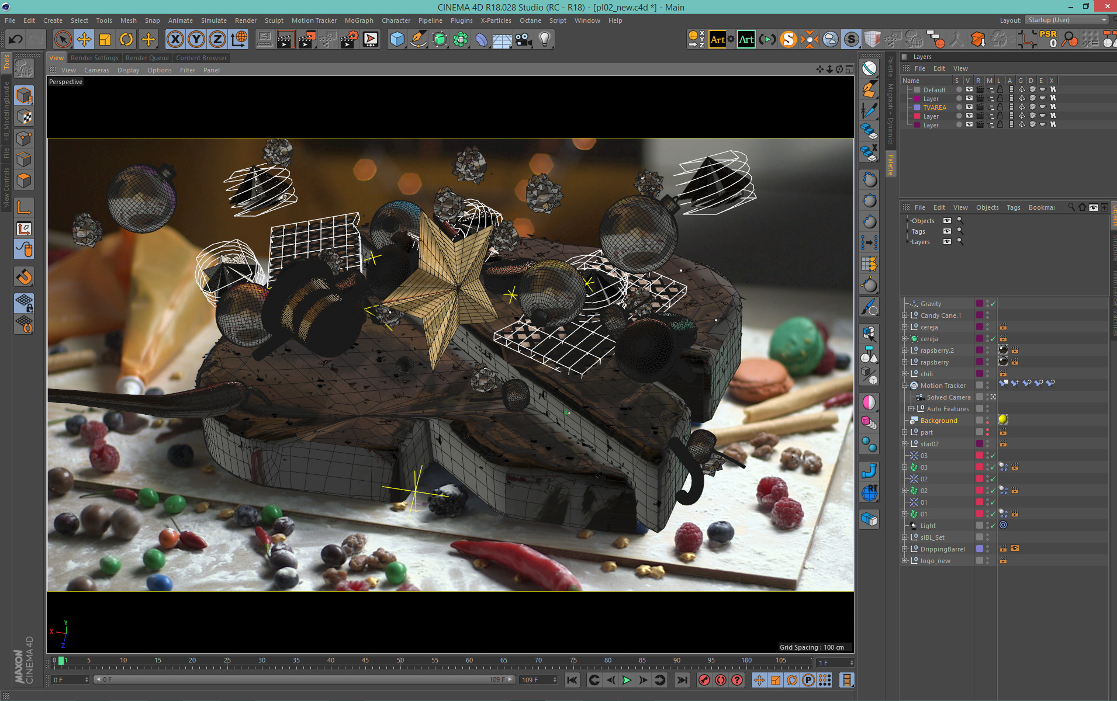Image resolution: width=1117 pixels, height=701 pixels.
Task: Select the Rotate tool
Action: (x=126, y=39)
